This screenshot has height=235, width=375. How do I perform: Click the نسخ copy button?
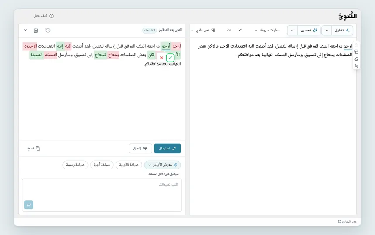34,148
